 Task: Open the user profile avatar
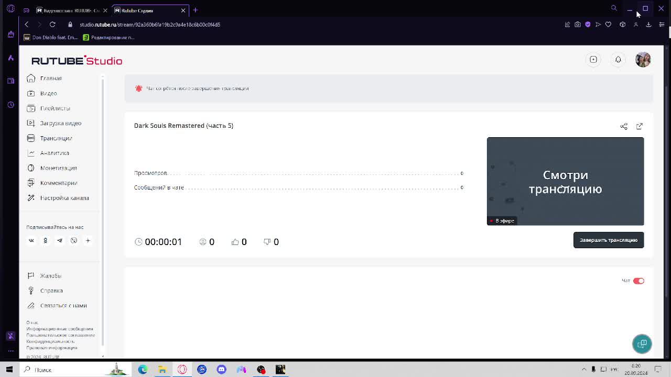coord(643,60)
